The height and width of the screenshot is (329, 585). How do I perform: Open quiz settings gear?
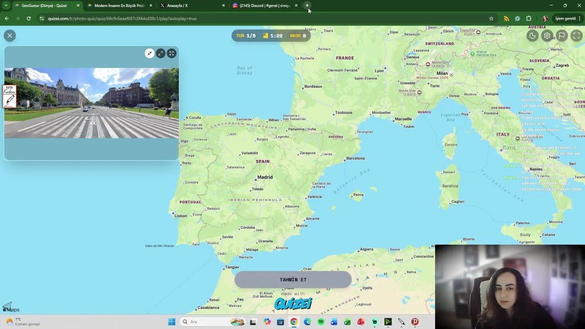click(x=547, y=36)
